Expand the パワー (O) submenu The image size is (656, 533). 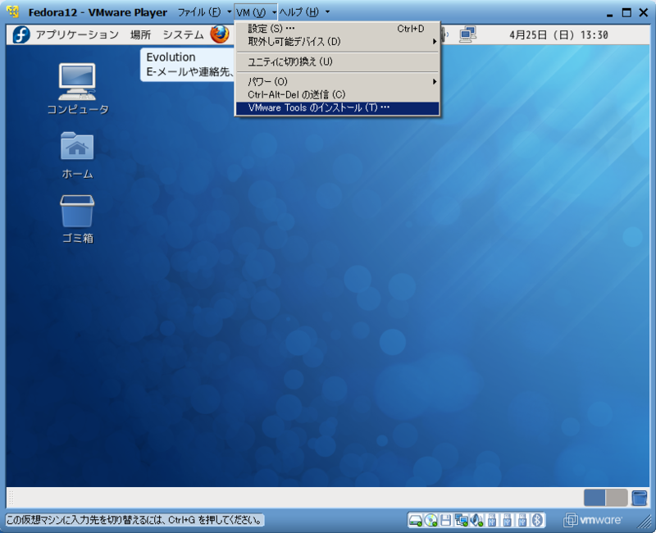tap(337, 81)
